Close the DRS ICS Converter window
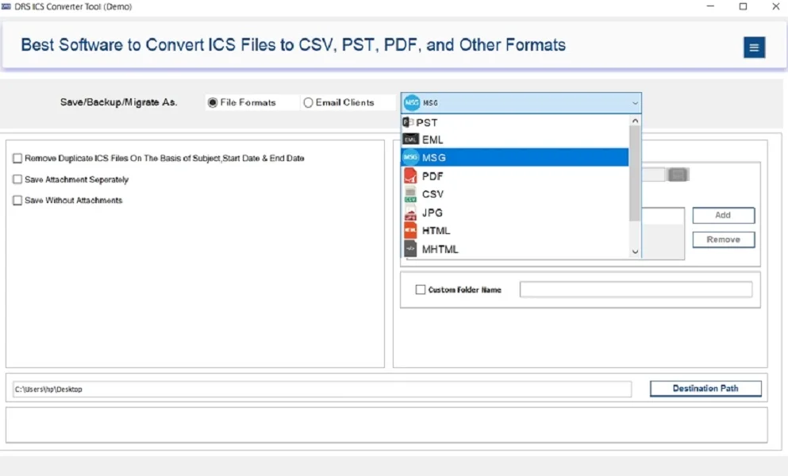The width and height of the screenshot is (788, 476). [x=775, y=6]
